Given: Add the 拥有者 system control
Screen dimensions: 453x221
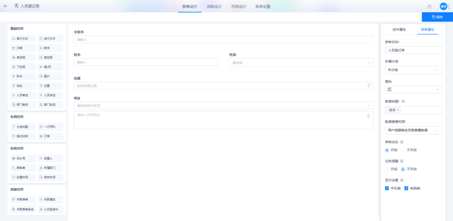Looking at the screenshot, I should 23,168.
